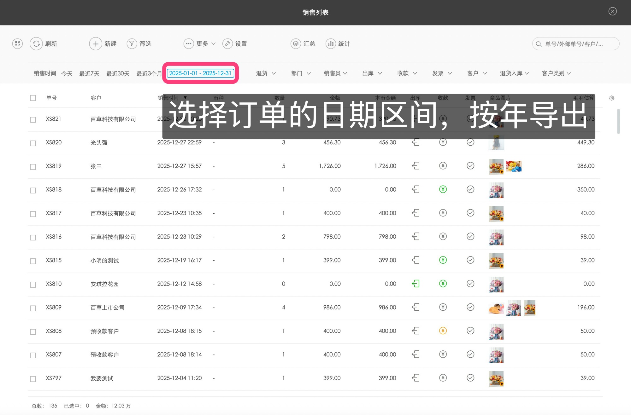The image size is (631, 415).
Task: Open the 统计 statistics chart icon
Action: click(331, 43)
